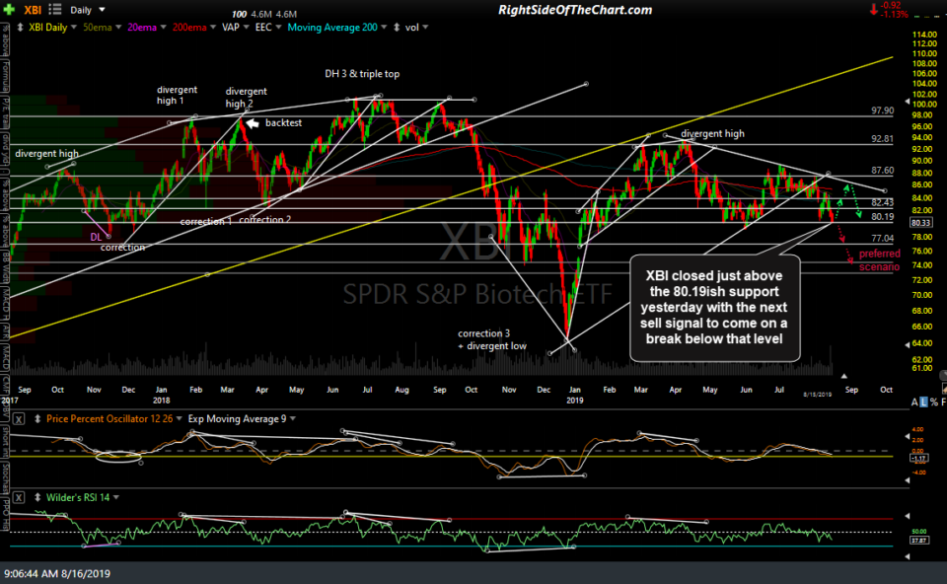Viewport: 947px width, 584px height.
Task: Click the XBI ticker symbol
Action: pos(32,10)
